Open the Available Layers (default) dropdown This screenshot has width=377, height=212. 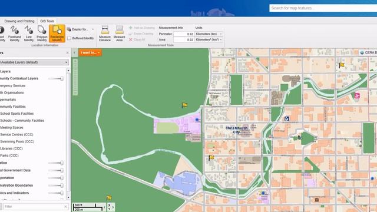[x=34, y=62]
